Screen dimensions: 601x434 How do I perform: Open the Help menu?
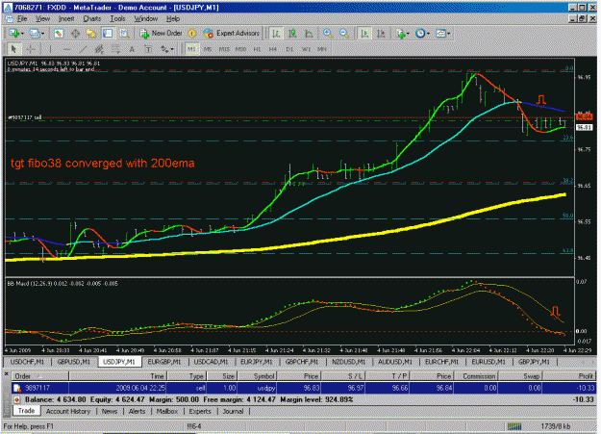173,19
